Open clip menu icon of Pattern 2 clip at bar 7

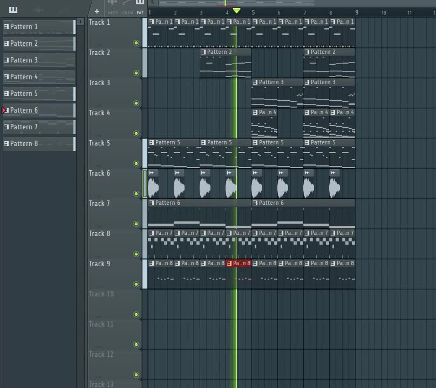pyautogui.click(x=306, y=52)
